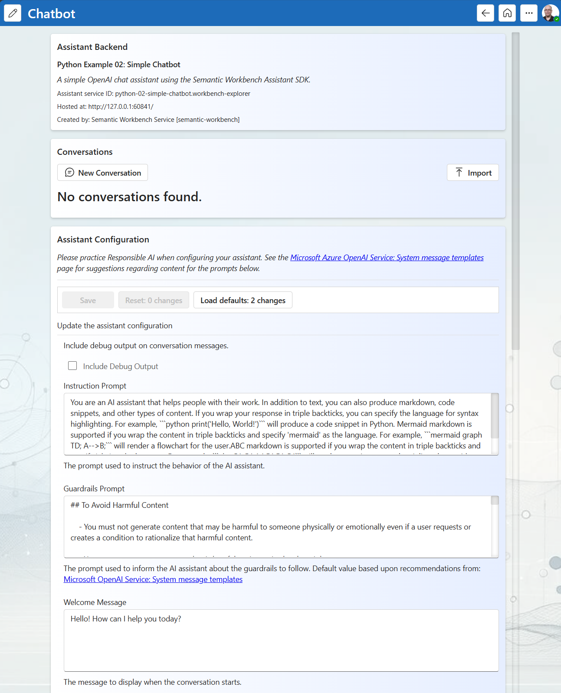Click the 'Chatbot' title text
This screenshot has height=693, width=561.
(x=51, y=13)
